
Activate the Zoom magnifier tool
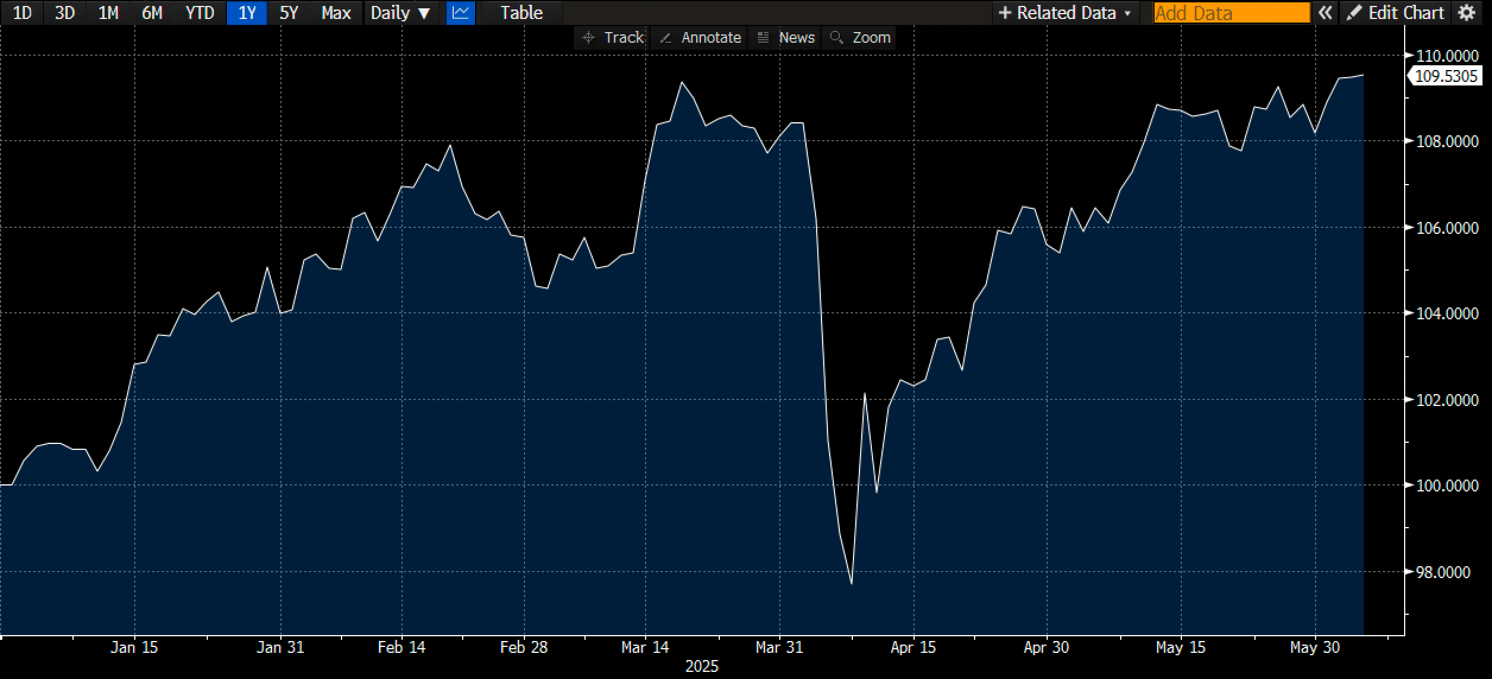click(859, 37)
